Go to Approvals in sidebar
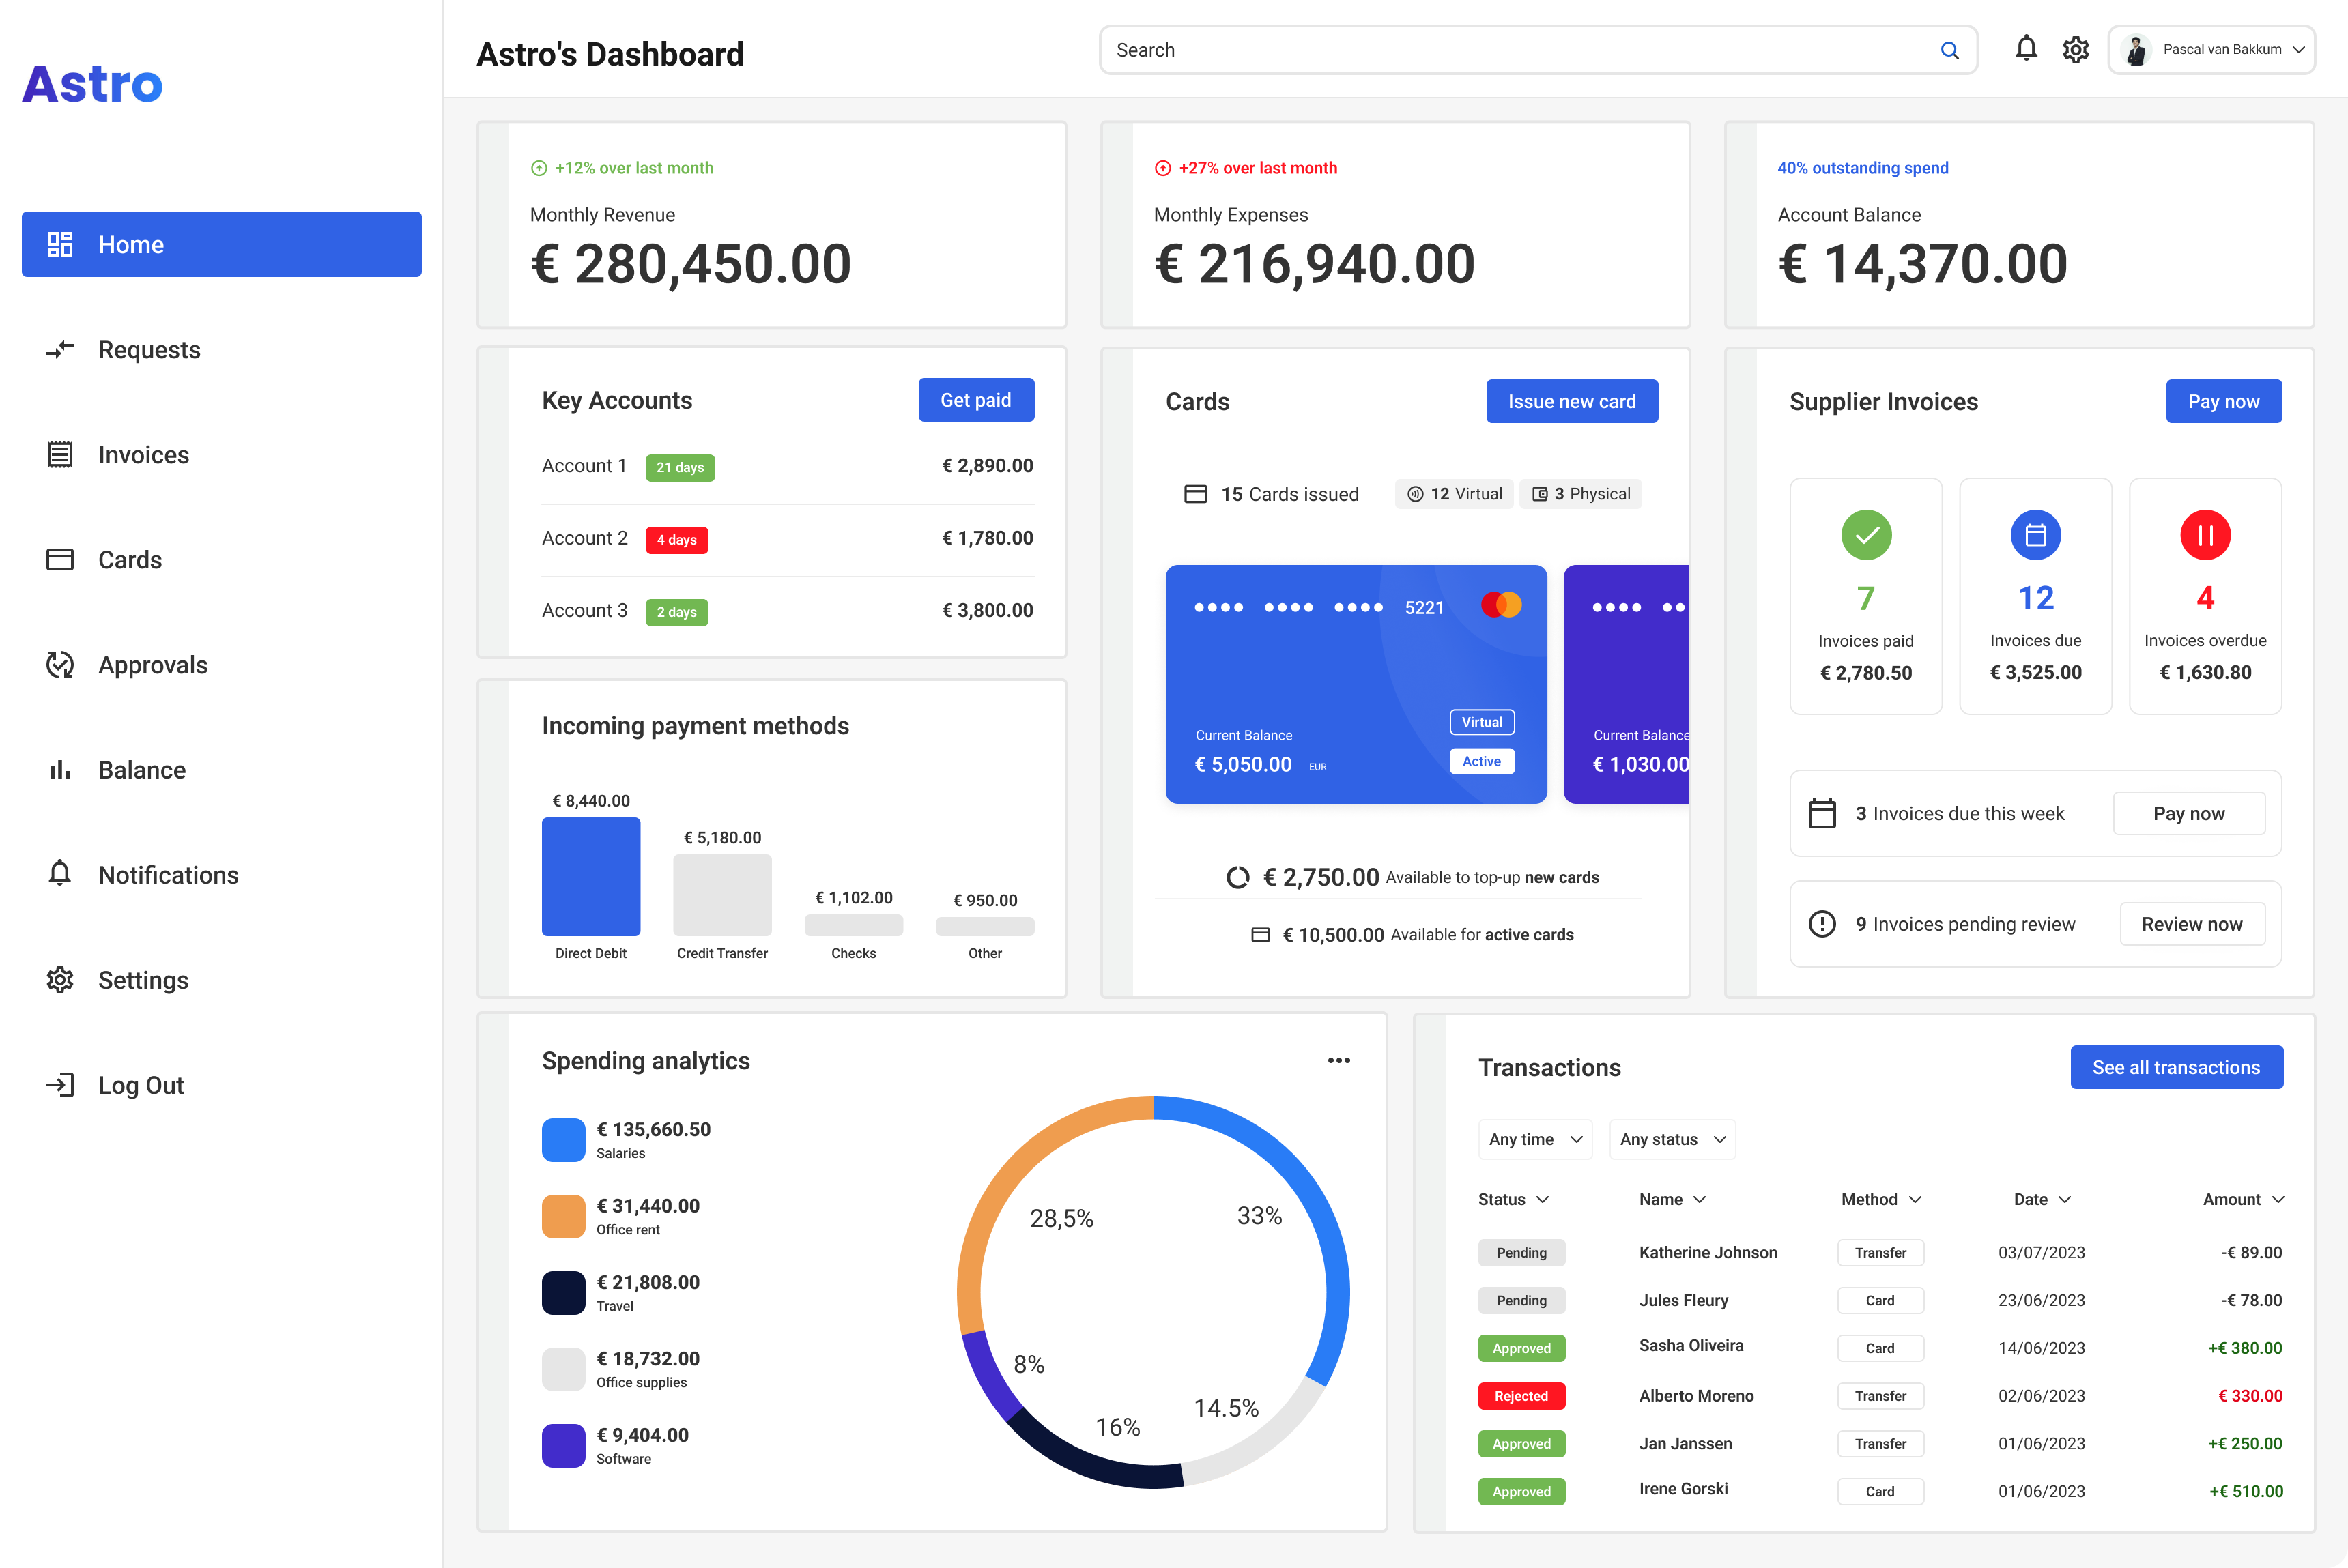Viewport: 2348px width, 1568px height. pyautogui.click(x=152, y=665)
